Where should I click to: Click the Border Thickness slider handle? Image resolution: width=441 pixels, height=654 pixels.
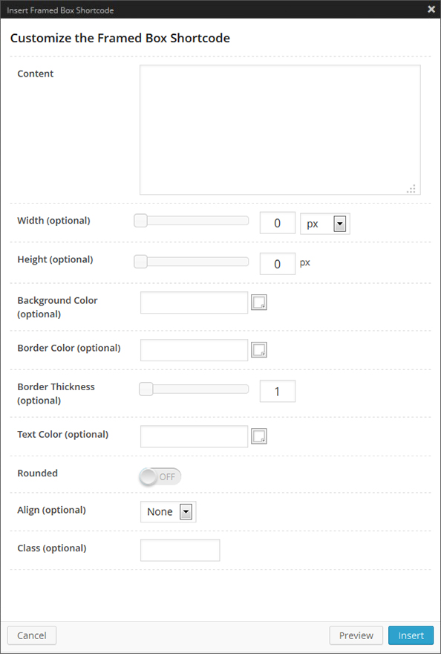point(146,389)
